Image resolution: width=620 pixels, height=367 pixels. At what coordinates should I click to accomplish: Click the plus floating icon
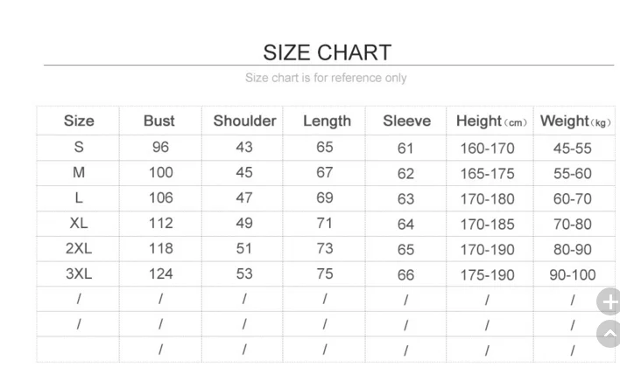(609, 301)
